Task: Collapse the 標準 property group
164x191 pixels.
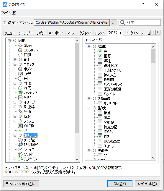Action: point(89,46)
